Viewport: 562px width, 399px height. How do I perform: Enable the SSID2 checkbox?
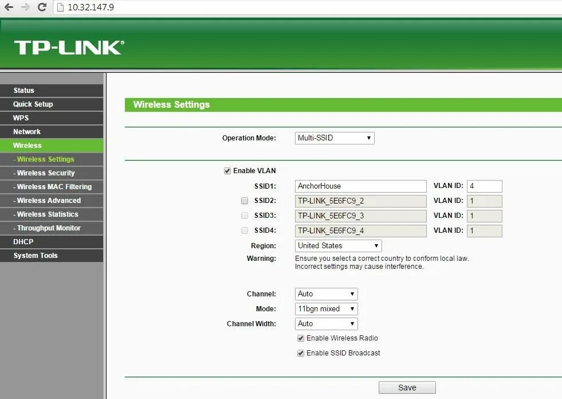pyautogui.click(x=245, y=201)
